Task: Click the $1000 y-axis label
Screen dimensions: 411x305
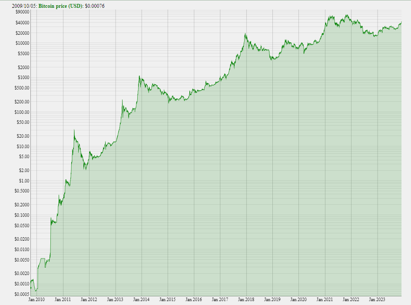Action: (x=23, y=78)
